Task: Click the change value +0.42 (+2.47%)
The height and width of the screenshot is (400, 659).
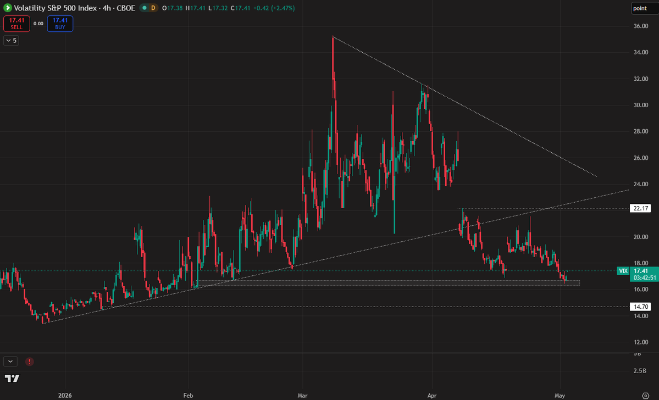Action: coord(274,8)
